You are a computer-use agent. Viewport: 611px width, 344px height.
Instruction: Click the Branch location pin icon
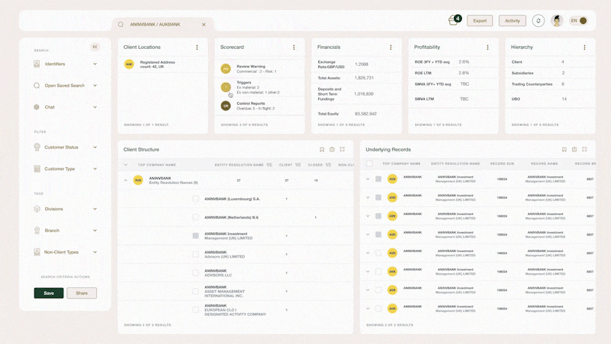point(37,231)
